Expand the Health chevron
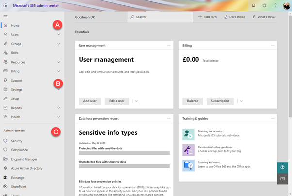The width and height of the screenshot is (292, 196). point(59,117)
